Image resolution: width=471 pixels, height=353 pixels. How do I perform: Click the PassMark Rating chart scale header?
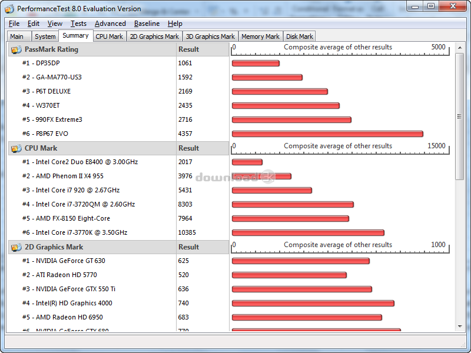[x=340, y=49]
